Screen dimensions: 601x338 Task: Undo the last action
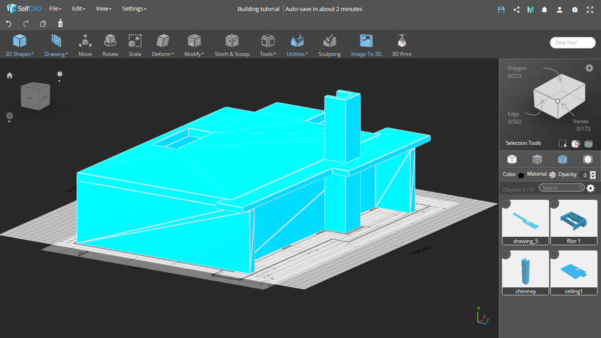click(8, 24)
